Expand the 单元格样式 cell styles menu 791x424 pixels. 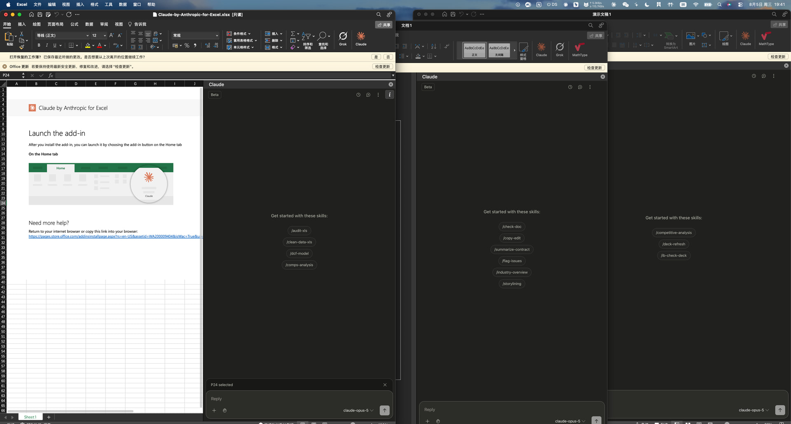240,47
